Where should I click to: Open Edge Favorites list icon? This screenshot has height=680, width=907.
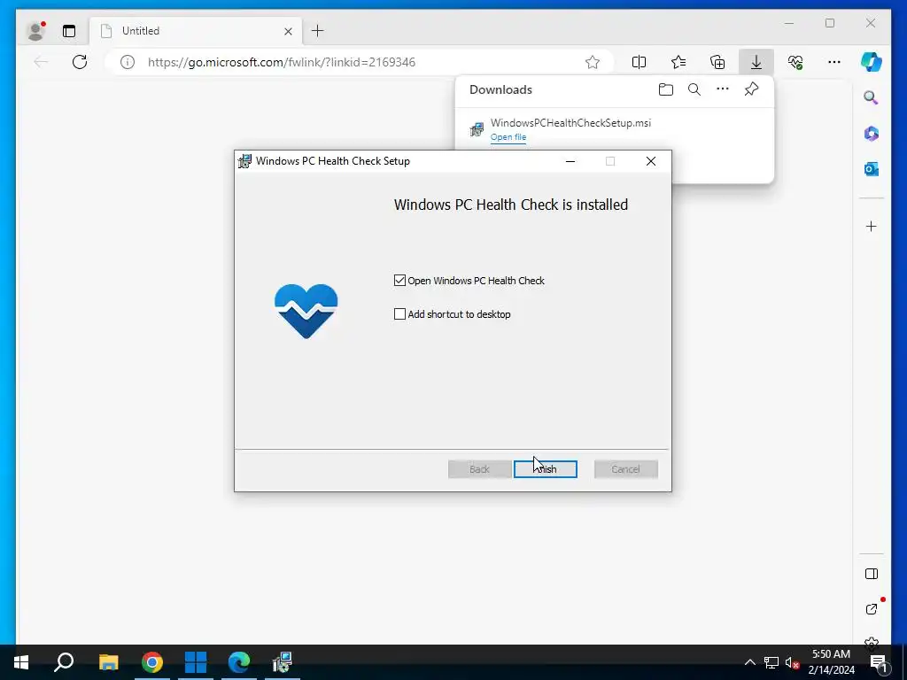point(678,62)
